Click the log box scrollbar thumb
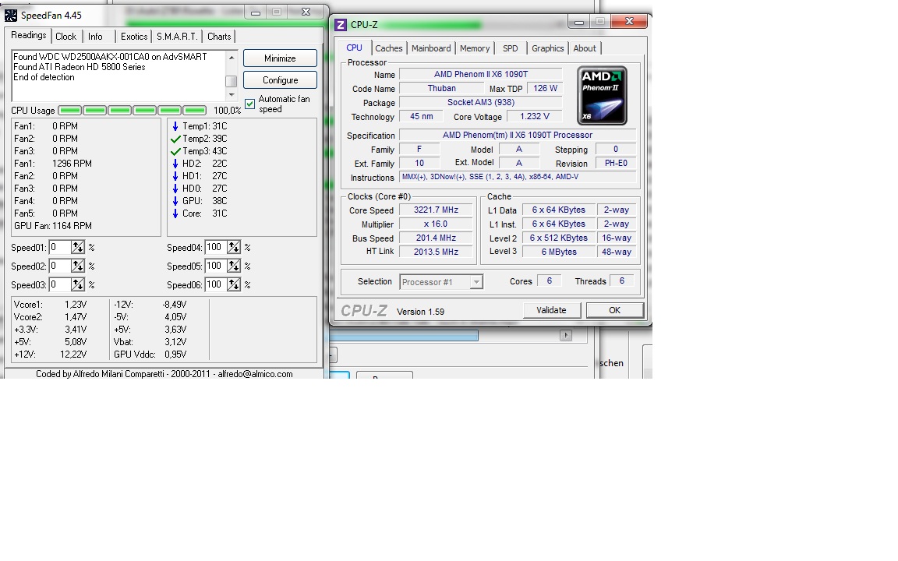 coord(232,81)
